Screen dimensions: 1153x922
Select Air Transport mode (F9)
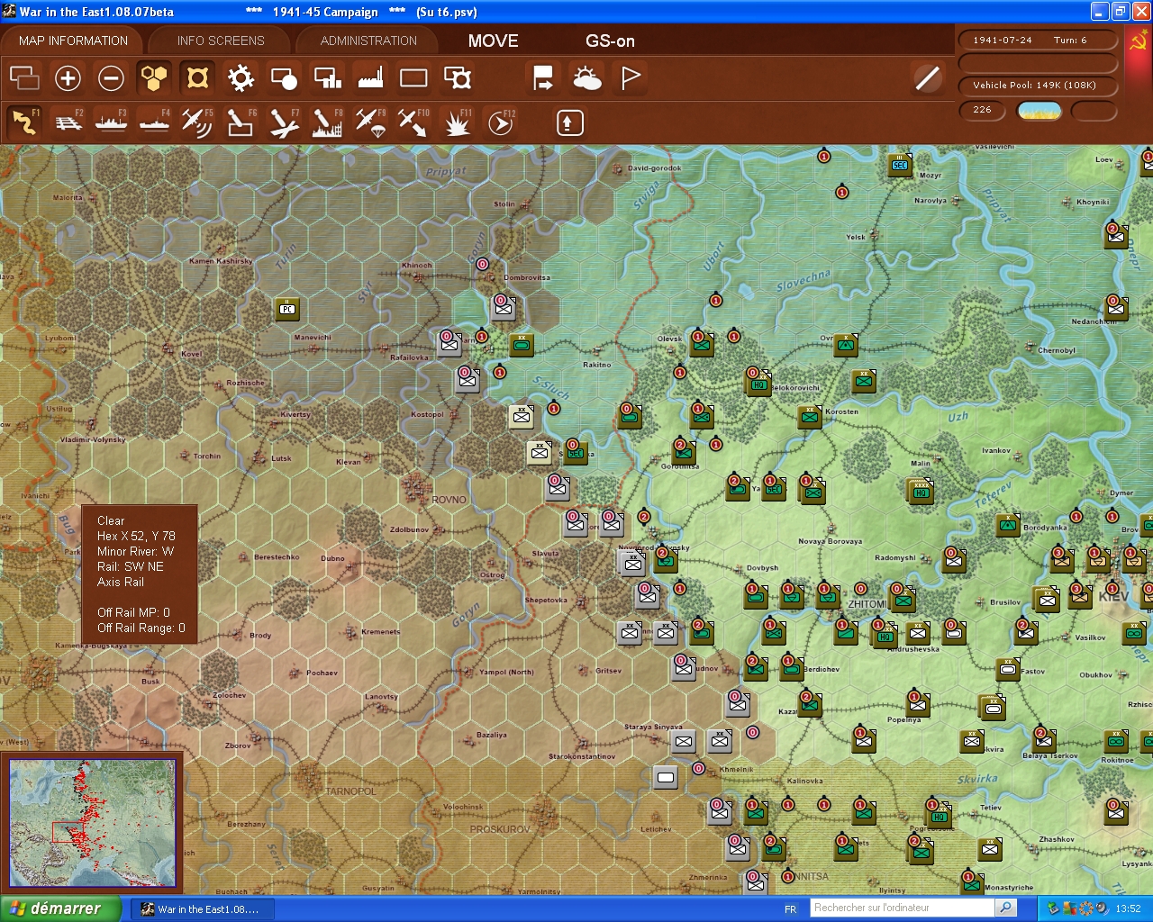point(370,122)
